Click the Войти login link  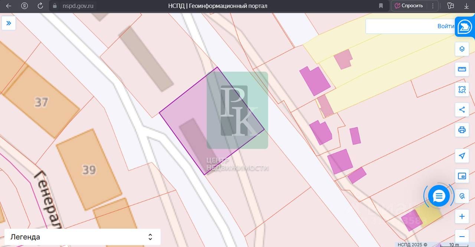pos(446,26)
